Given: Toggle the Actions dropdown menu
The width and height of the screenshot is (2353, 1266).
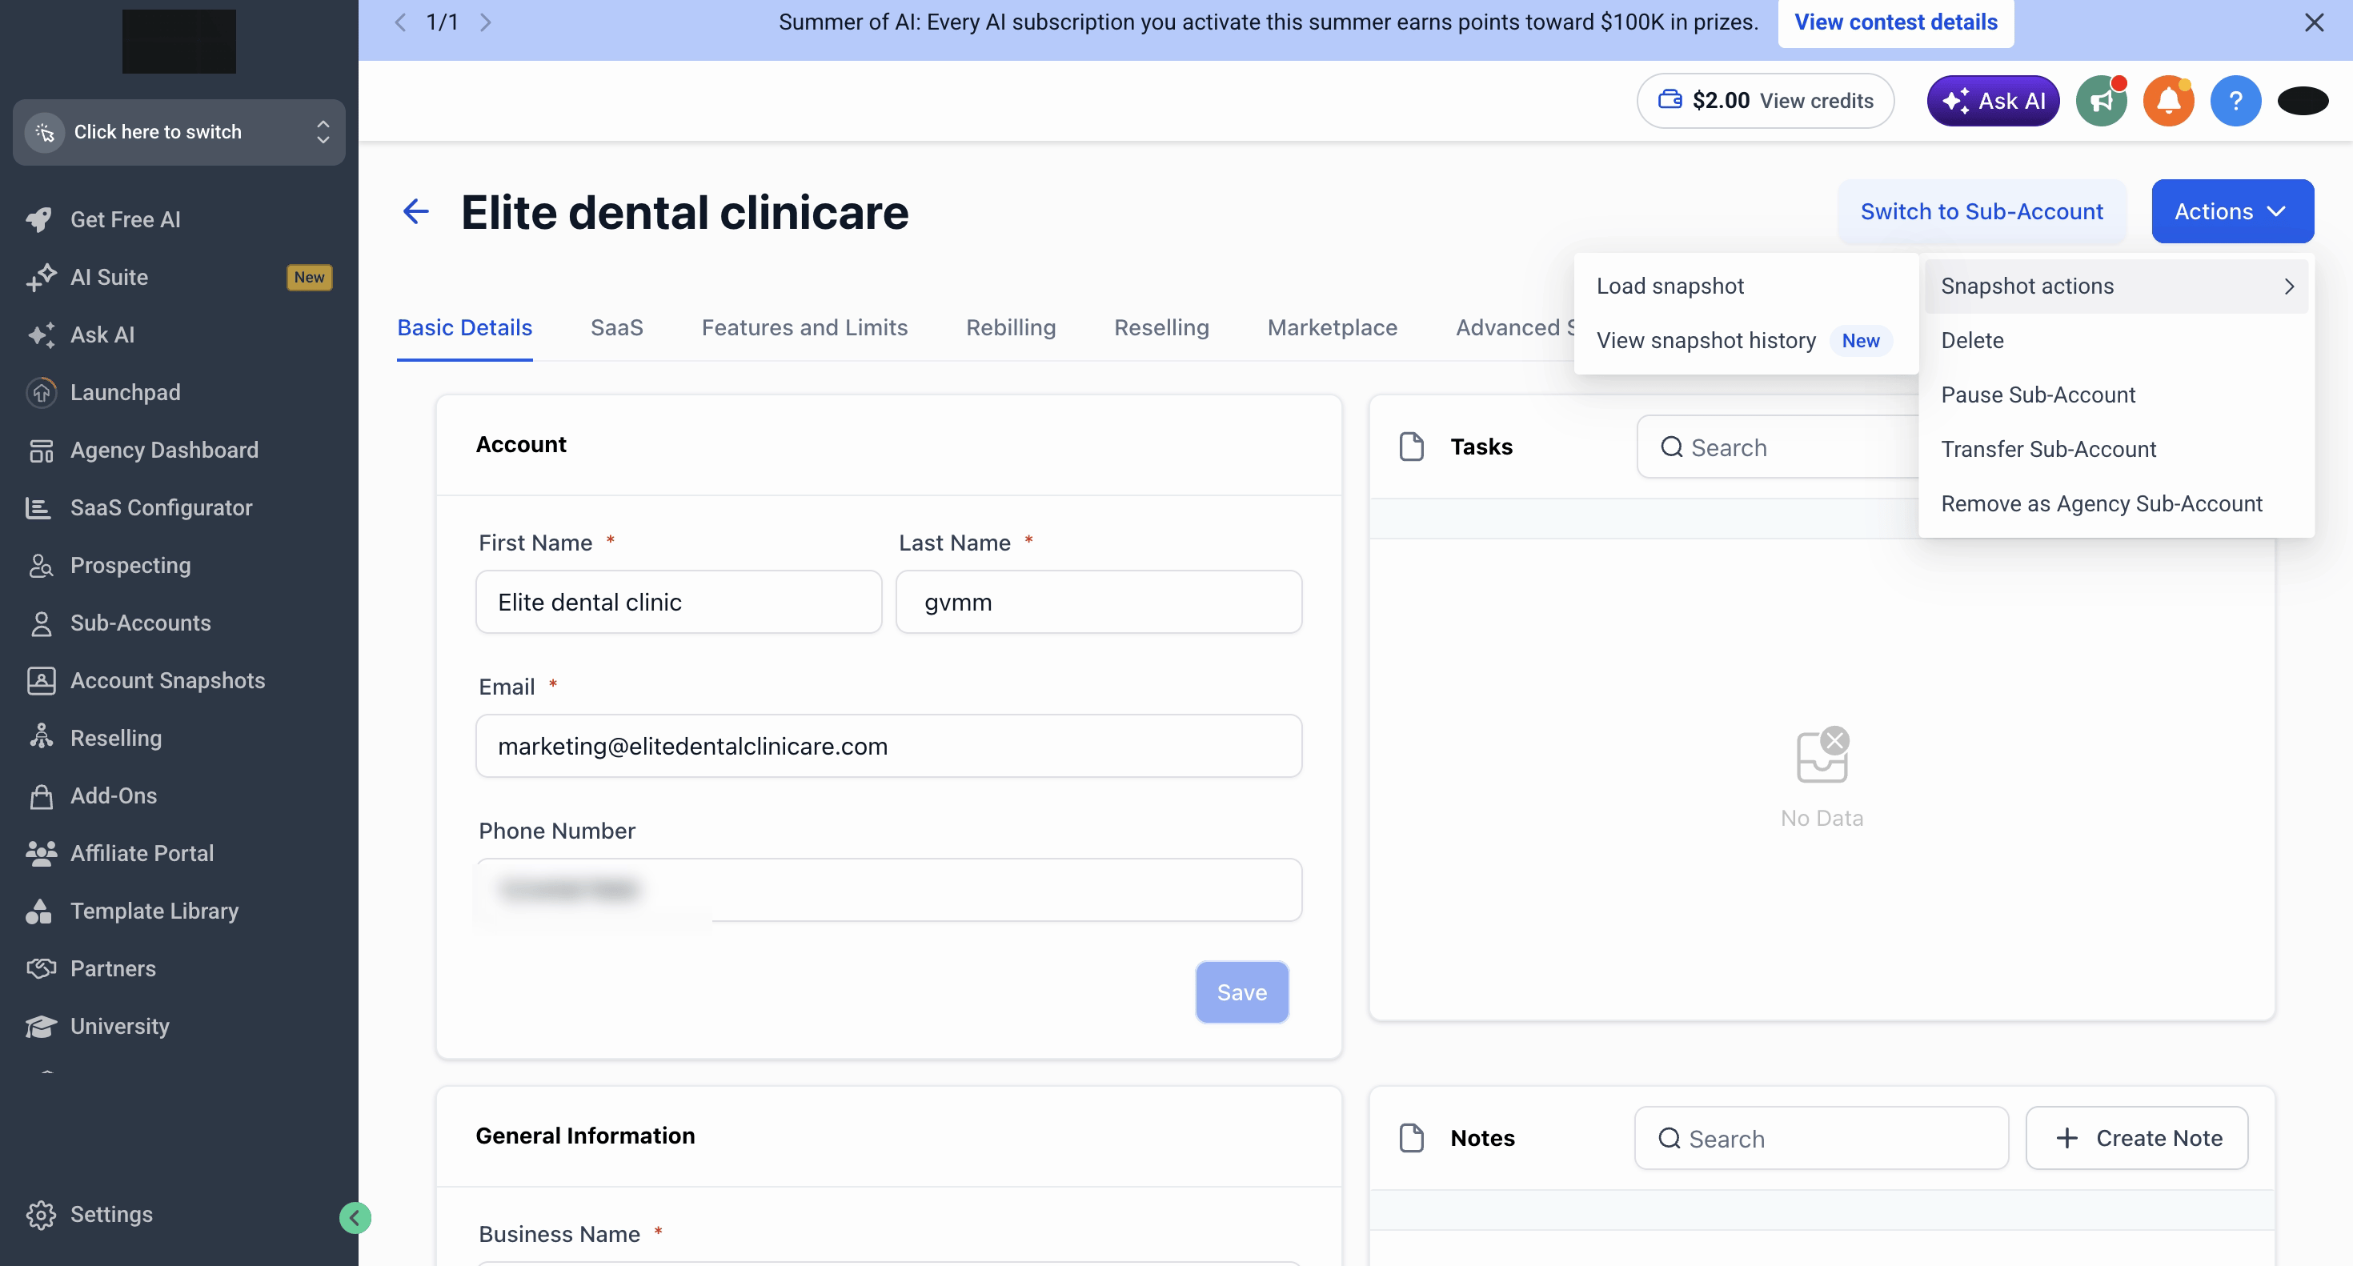Looking at the screenshot, I should coord(2231,211).
